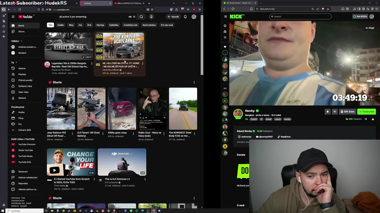Open options for Jeep Rubicon 392 short

[x=72, y=133]
